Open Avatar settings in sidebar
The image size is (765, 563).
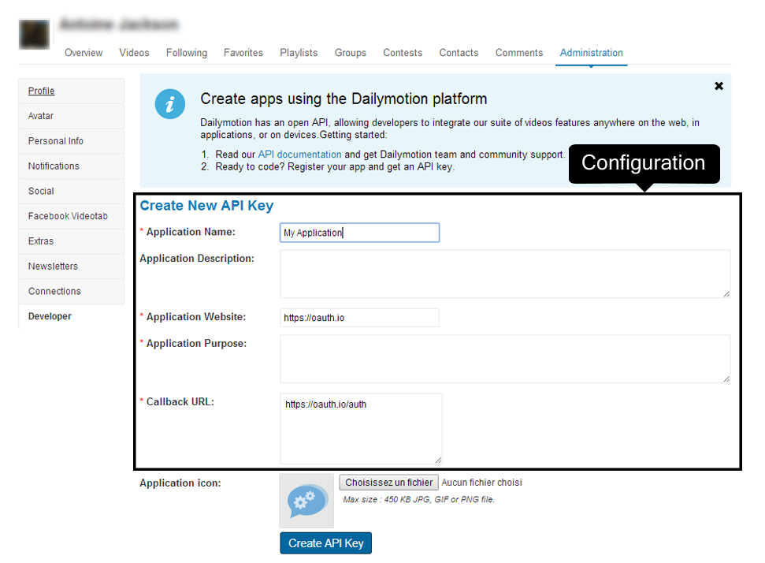[71, 116]
